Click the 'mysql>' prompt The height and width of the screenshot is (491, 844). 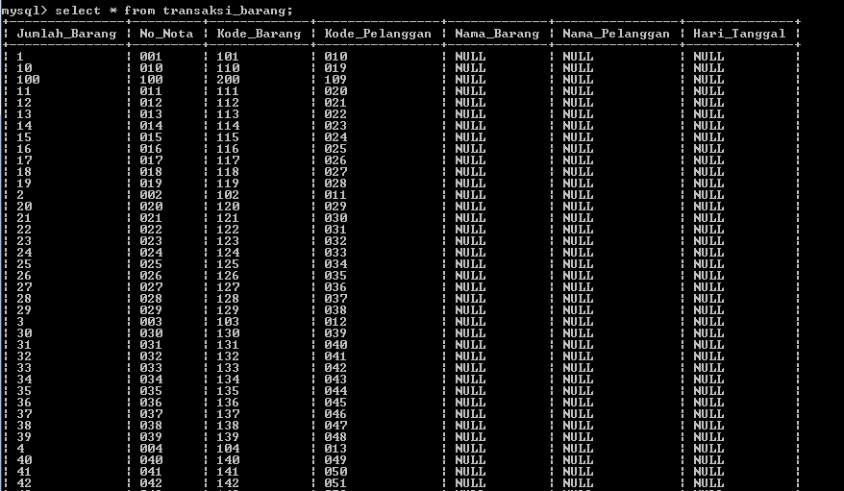coord(24,11)
